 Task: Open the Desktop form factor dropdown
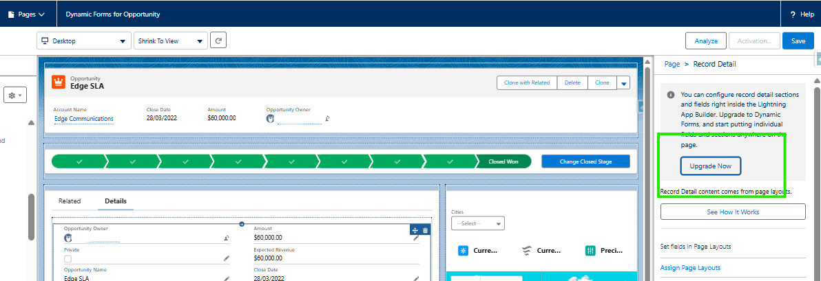[83, 41]
